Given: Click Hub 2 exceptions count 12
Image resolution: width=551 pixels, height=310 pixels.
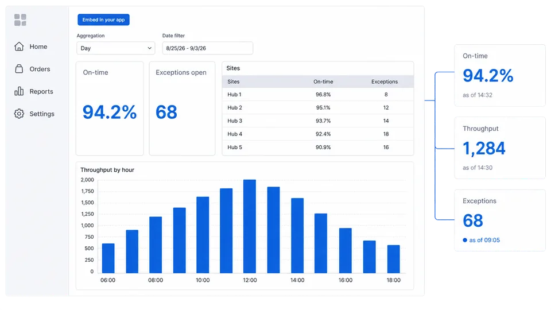Looking at the screenshot, I should [386, 107].
